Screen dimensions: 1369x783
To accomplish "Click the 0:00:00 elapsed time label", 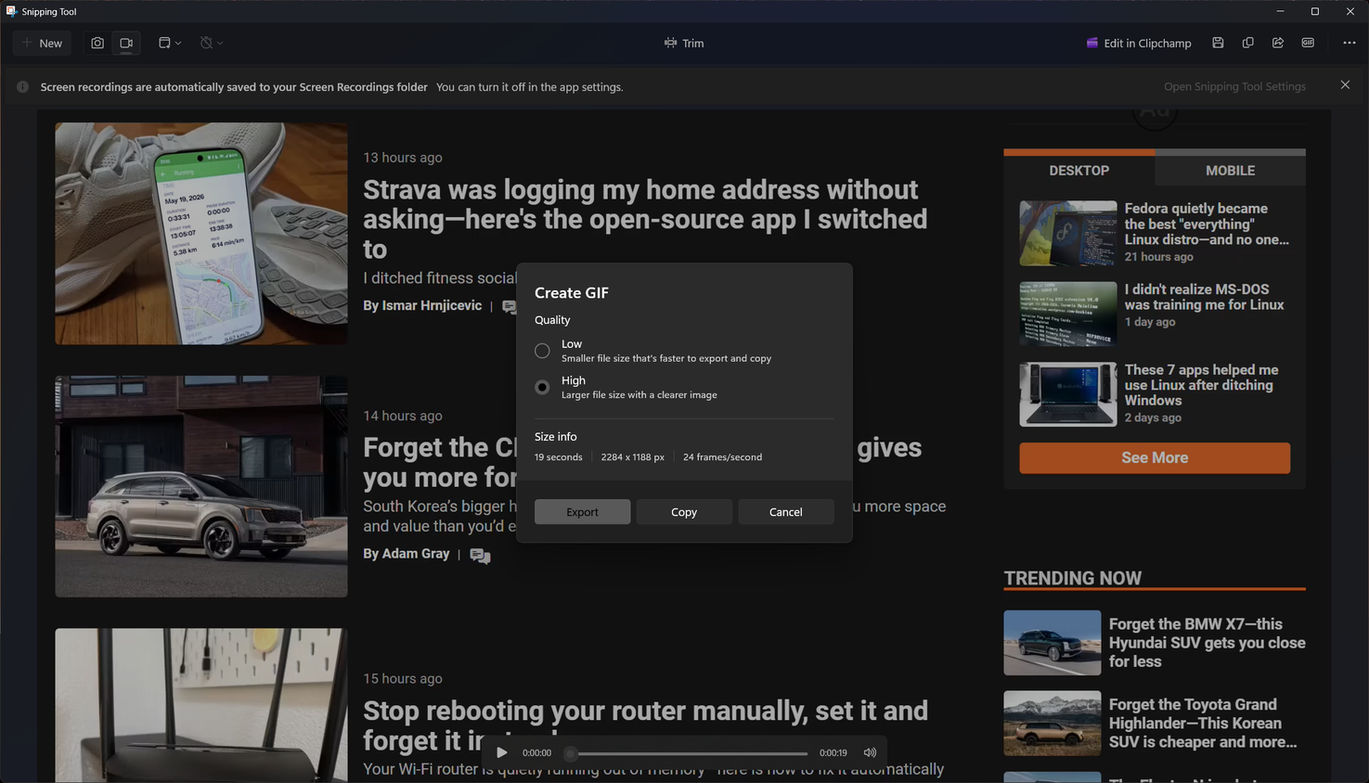I will [x=536, y=753].
